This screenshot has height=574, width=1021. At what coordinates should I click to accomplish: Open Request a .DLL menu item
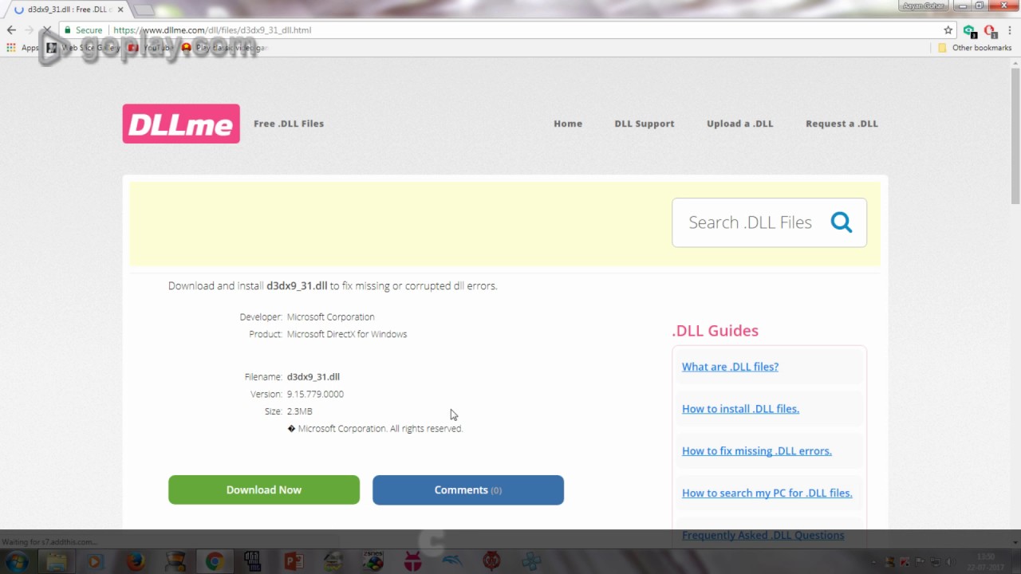click(842, 124)
